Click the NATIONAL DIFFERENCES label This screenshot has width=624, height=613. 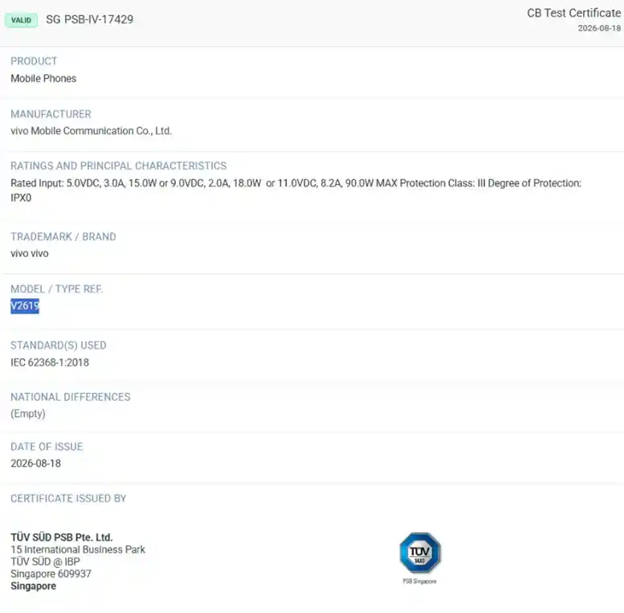pyautogui.click(x=71, y=397)
